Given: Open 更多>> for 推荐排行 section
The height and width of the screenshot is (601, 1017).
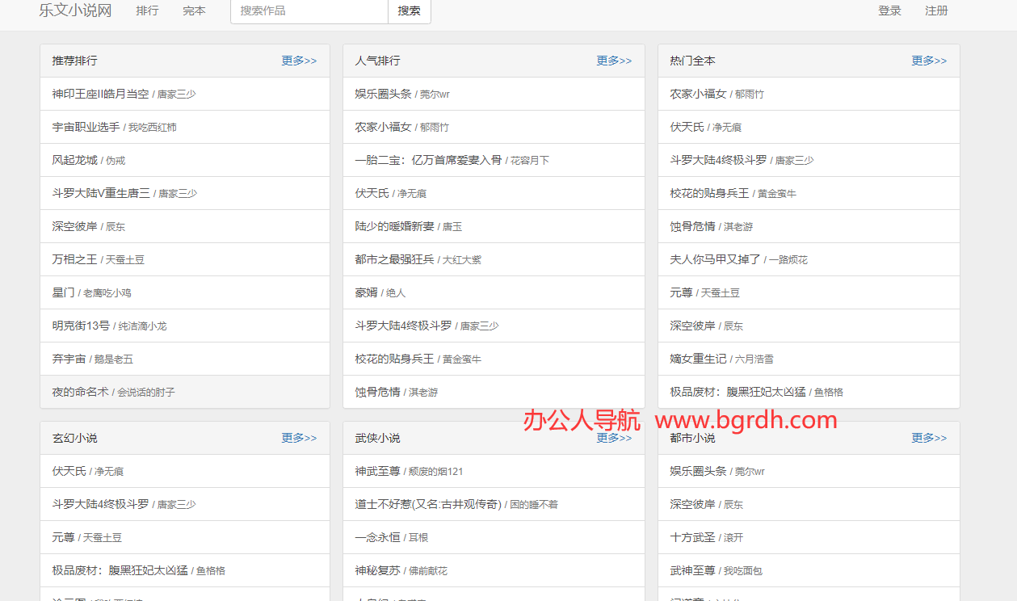Looking at the screenshot, I should click(x=299, y=60).
